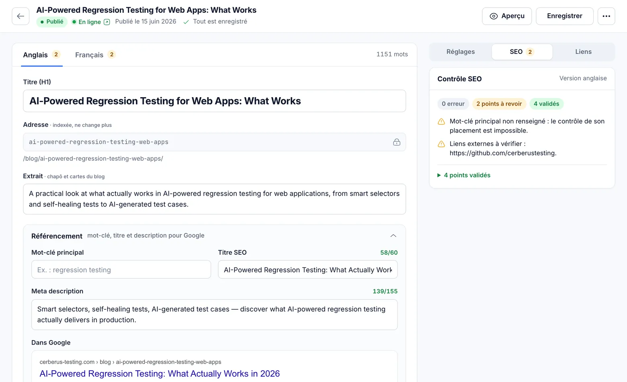Click the Publié le 15 juin 2026 text

tap(145, 22)
